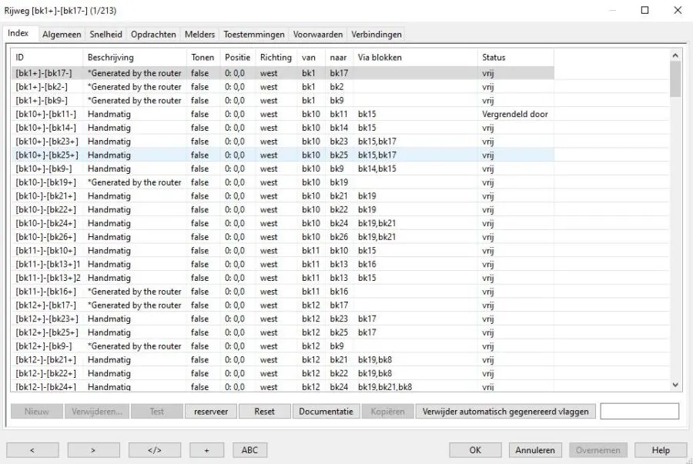Select the Melders tab
The height and width of the screenshot is (464, 693).
(x=199, y=35)
